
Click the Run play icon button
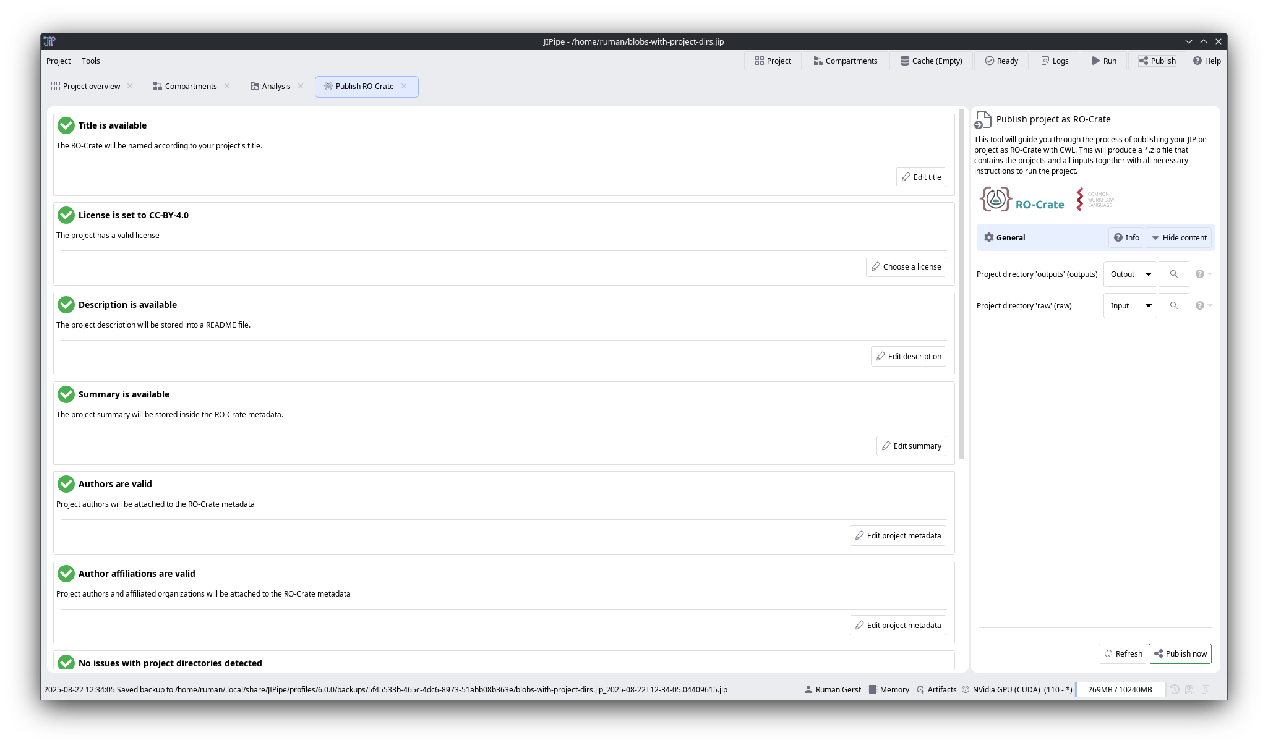[x=1096, y=61]
